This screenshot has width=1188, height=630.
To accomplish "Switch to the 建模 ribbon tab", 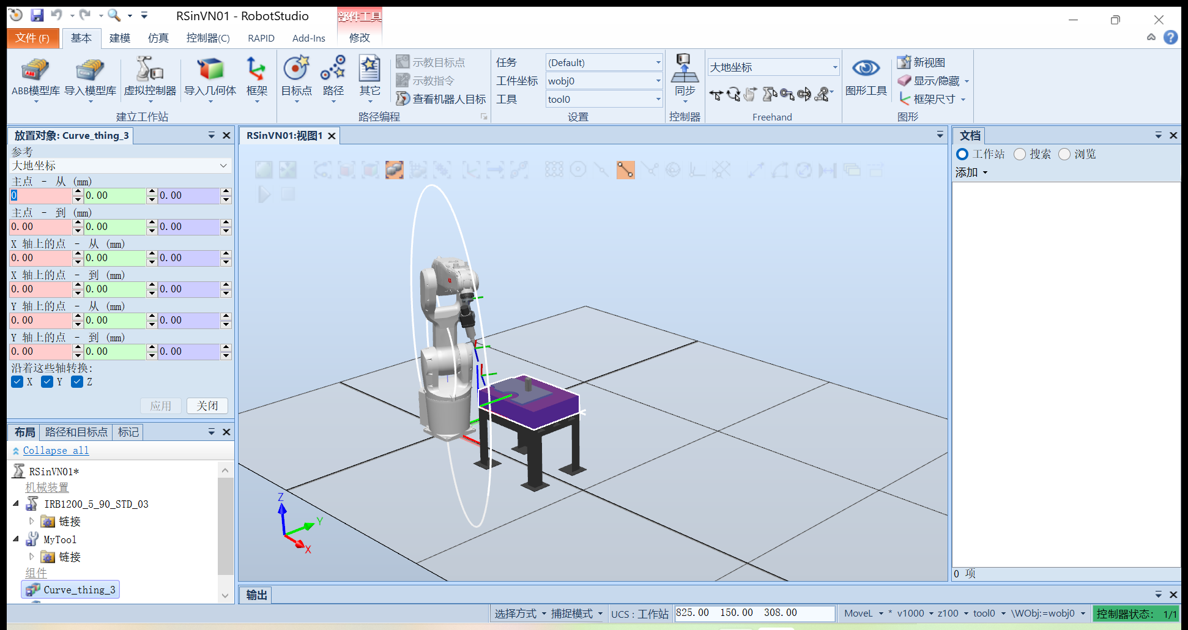I will tap(120, 38).
